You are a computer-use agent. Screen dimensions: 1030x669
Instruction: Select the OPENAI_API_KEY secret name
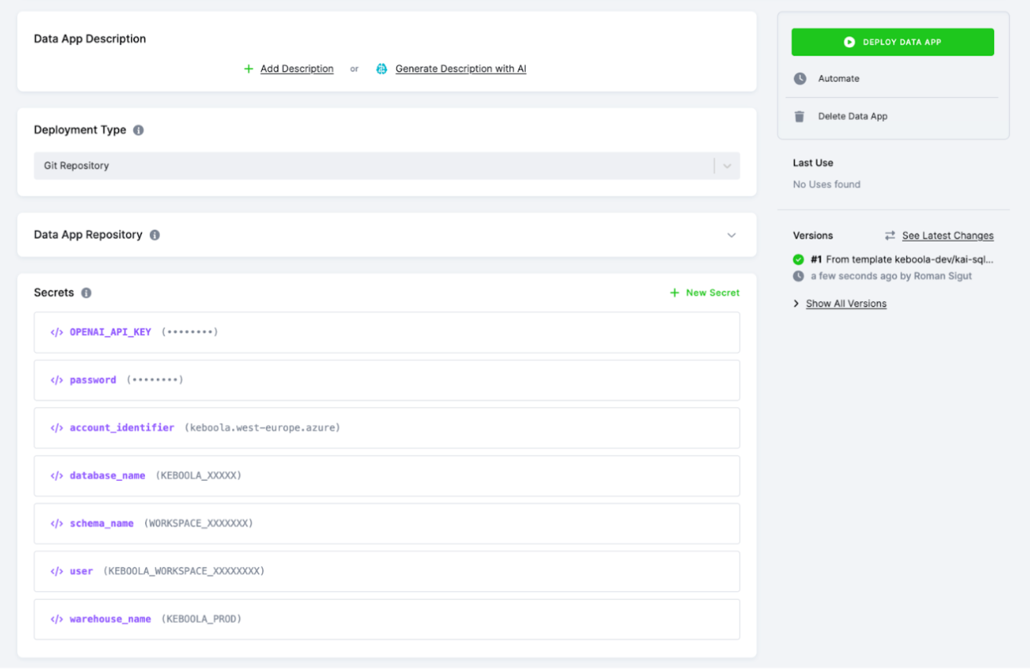click(x=111, y=333)
